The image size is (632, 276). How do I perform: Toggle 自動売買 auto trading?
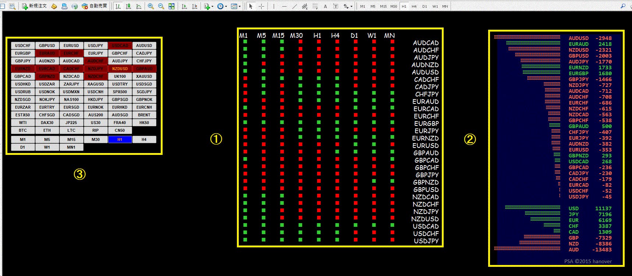[95, 6]
